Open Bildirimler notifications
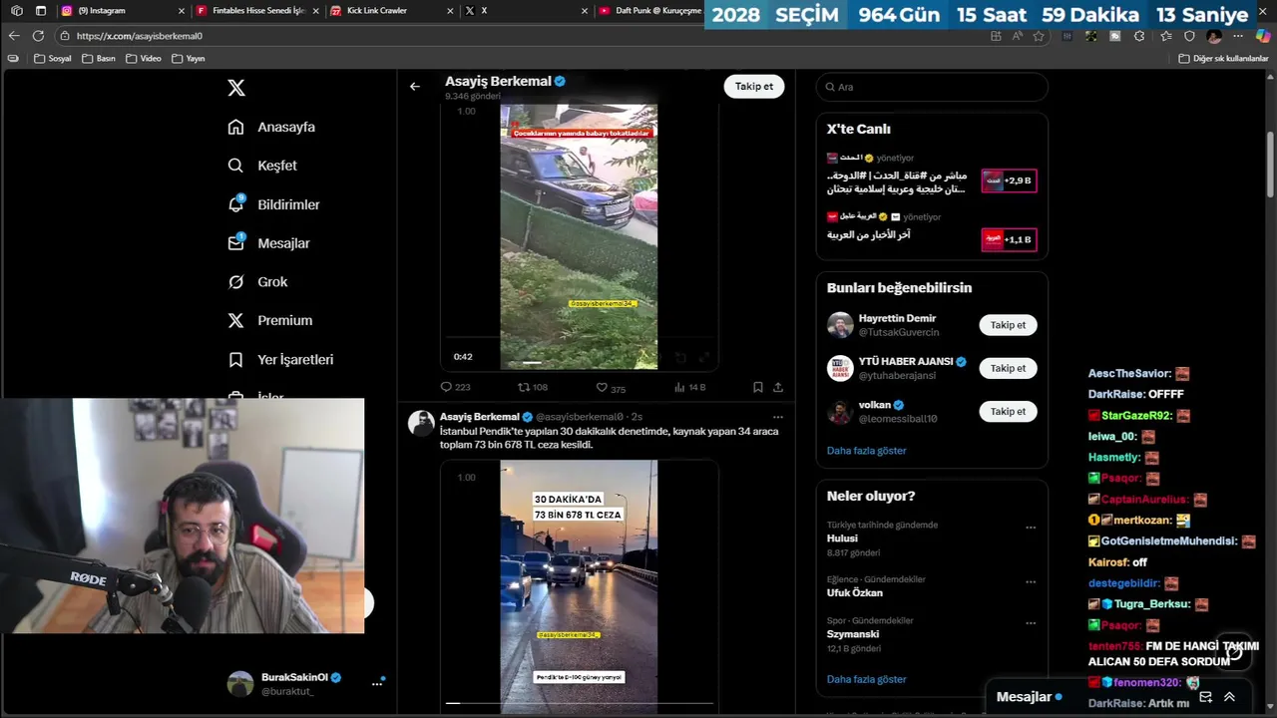Screen dimensions: 1277x718 click(x=274, y=204)
